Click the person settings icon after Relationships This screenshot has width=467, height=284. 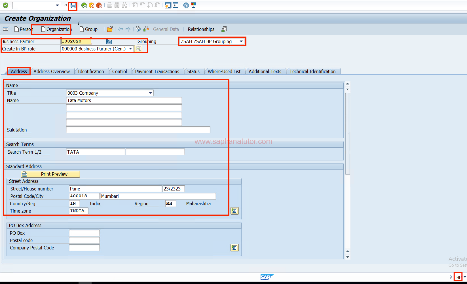[224, 29]
